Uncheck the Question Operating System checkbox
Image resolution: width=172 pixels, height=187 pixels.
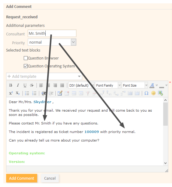point(26,66)
